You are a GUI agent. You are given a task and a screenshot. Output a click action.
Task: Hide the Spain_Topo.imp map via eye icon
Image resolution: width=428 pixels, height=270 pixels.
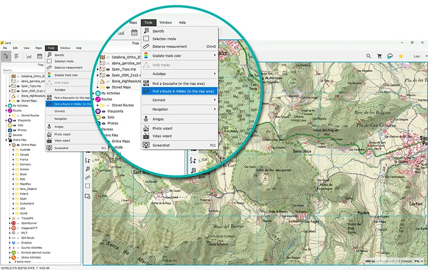point(18,85)
